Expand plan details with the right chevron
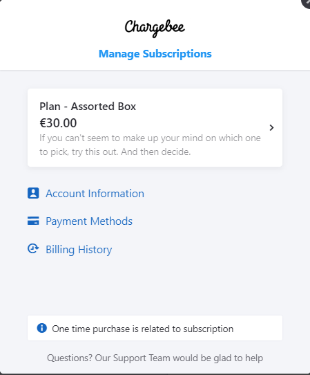Viewport: 310px width, 375px height. [271, 128]
